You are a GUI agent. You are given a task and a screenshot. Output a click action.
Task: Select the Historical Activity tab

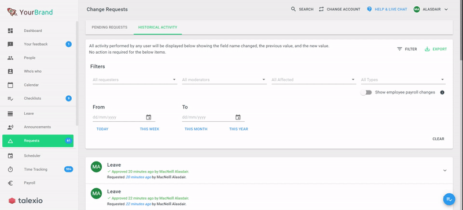[157, 27]
